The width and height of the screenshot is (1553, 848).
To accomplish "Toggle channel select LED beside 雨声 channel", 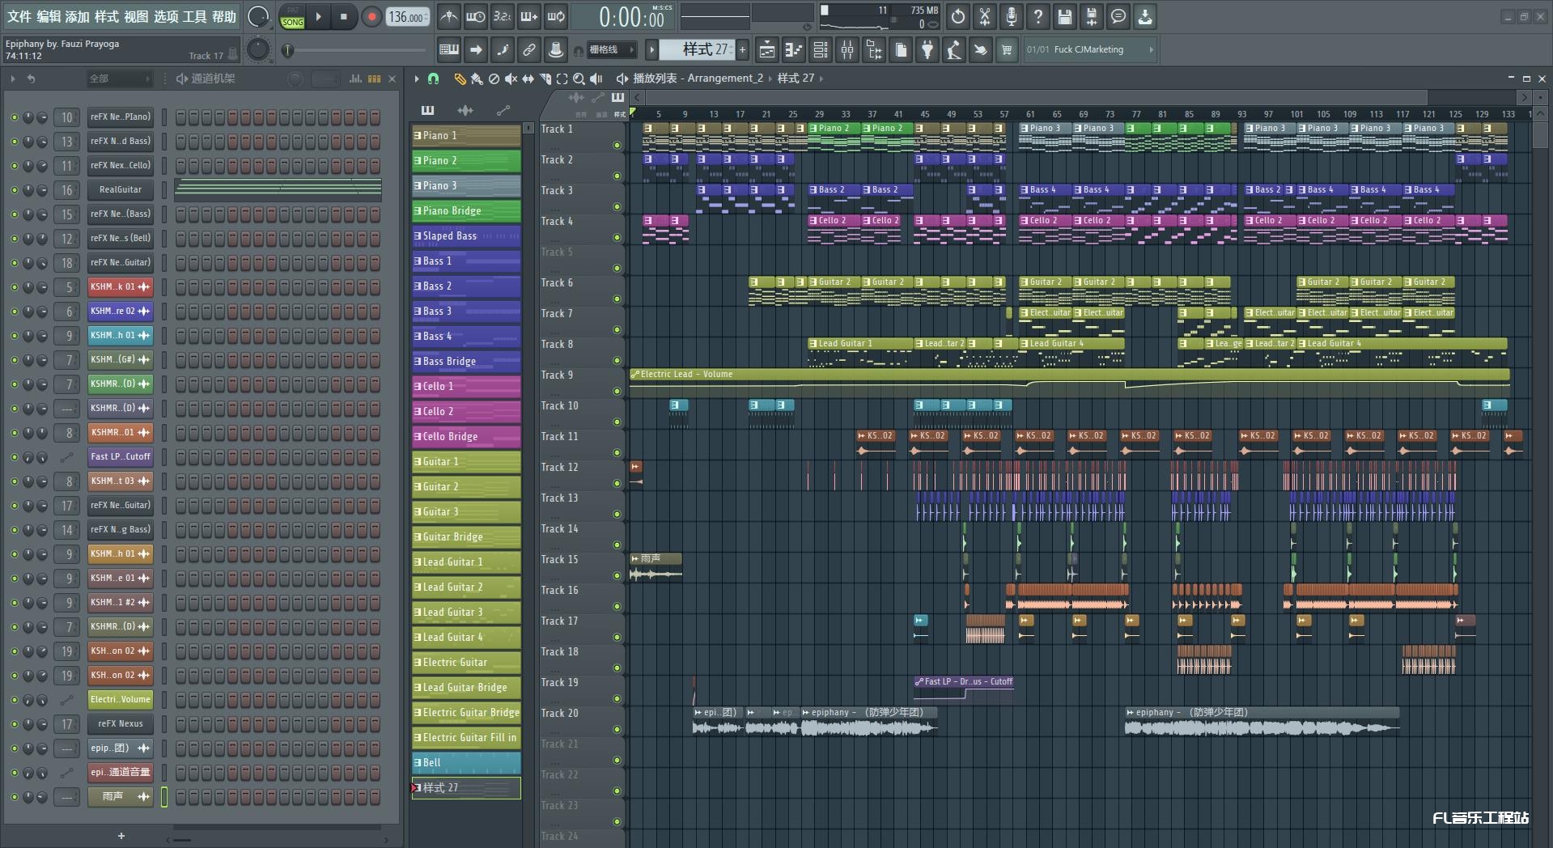I will pos(164,797).
